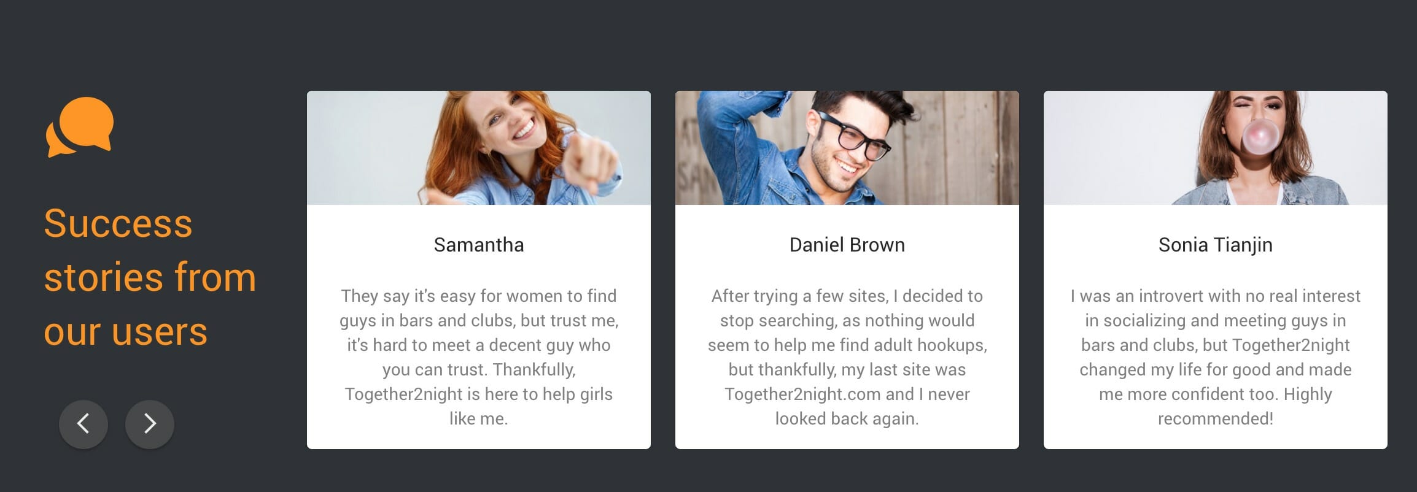Viewport: 1417px width, 492px height.
Task: Click the previous testimonials arrow button
Action: pyautogui.click(x=83, y=424)
